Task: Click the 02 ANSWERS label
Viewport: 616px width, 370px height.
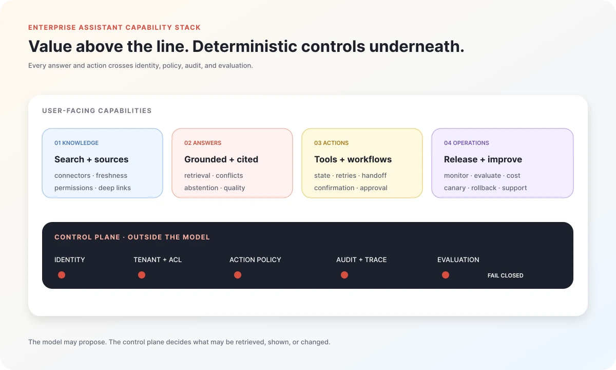Action: tap(203, 143)
